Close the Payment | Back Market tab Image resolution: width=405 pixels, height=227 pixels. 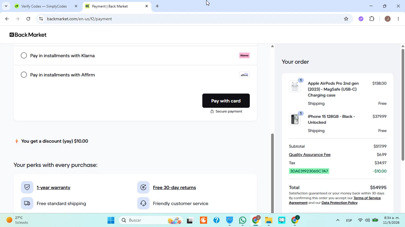(x=147, y=6)
